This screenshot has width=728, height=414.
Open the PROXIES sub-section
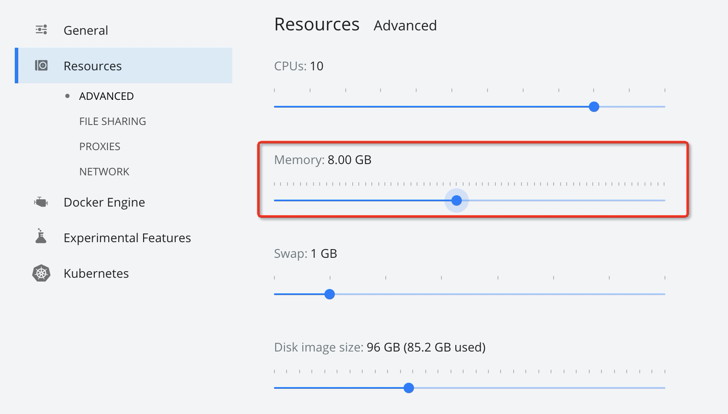(100, 147)
